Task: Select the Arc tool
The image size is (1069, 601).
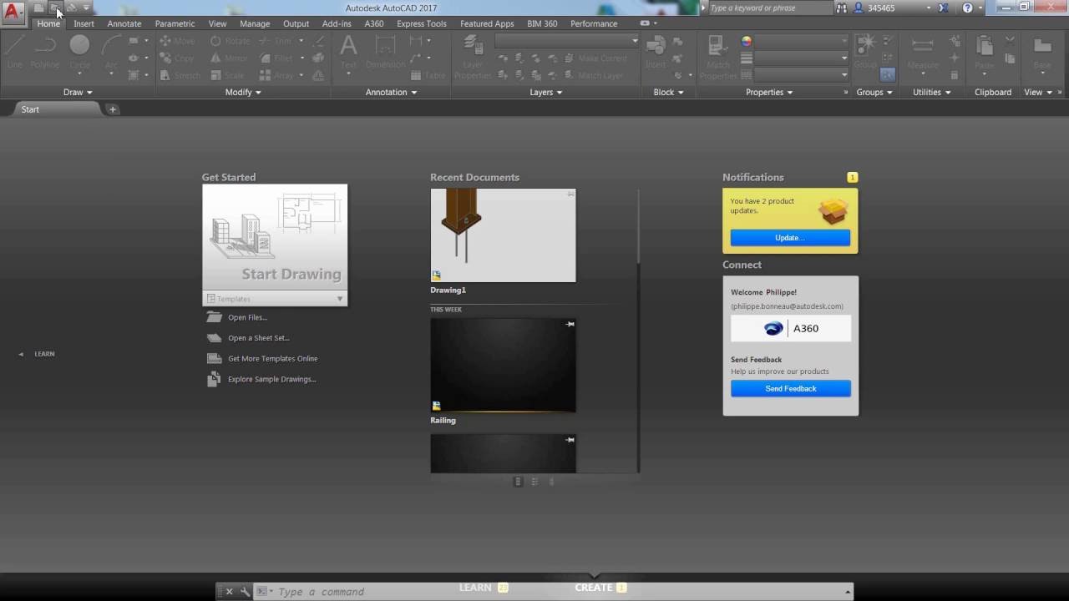Action: (x=111, y=52)
